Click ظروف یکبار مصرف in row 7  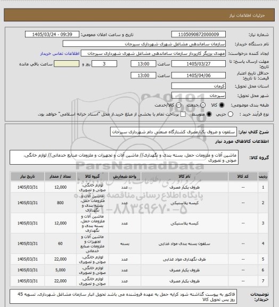coord(185,281)
